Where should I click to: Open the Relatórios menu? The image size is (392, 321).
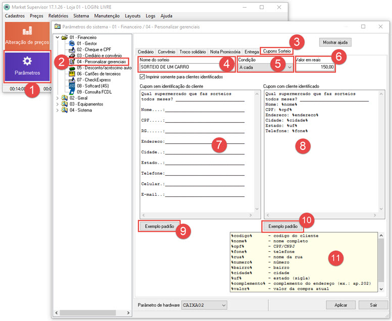pos(58,16)
